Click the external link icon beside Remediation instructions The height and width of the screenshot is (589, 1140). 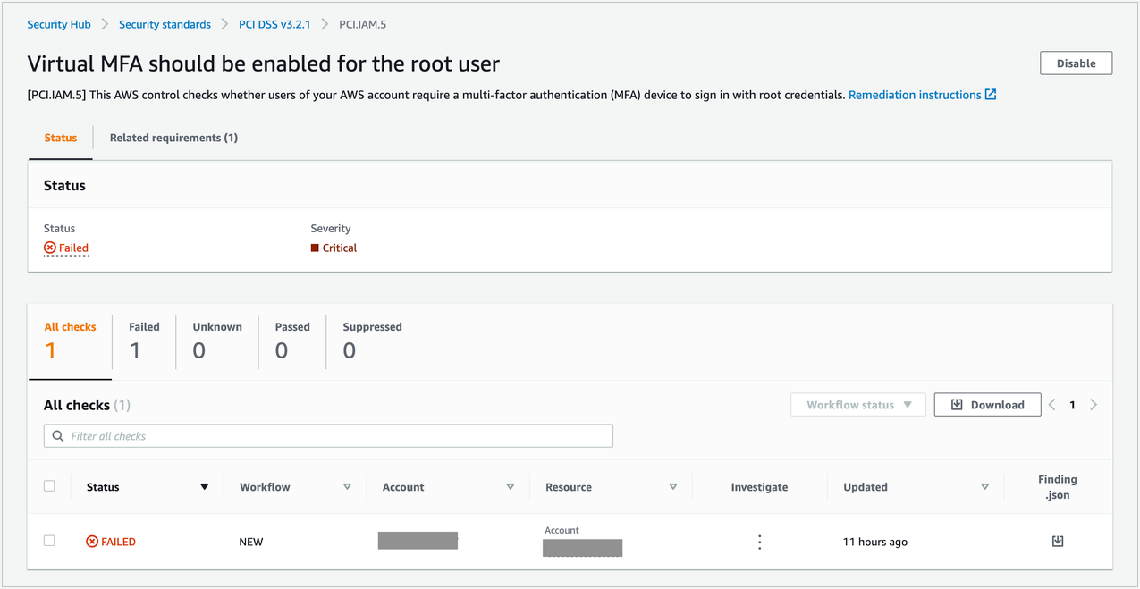click(990, 94)
